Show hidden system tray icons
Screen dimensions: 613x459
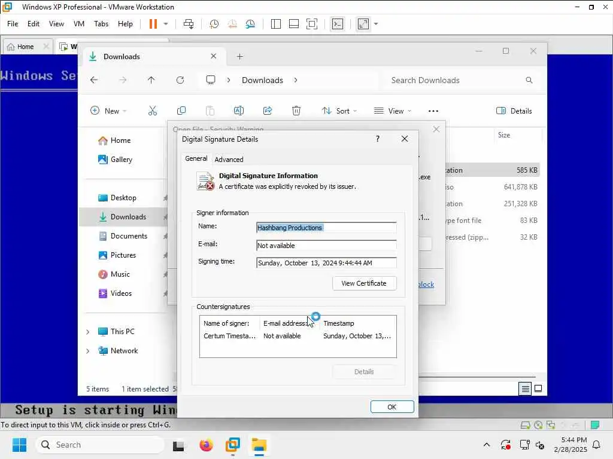[x=487, y=445]
